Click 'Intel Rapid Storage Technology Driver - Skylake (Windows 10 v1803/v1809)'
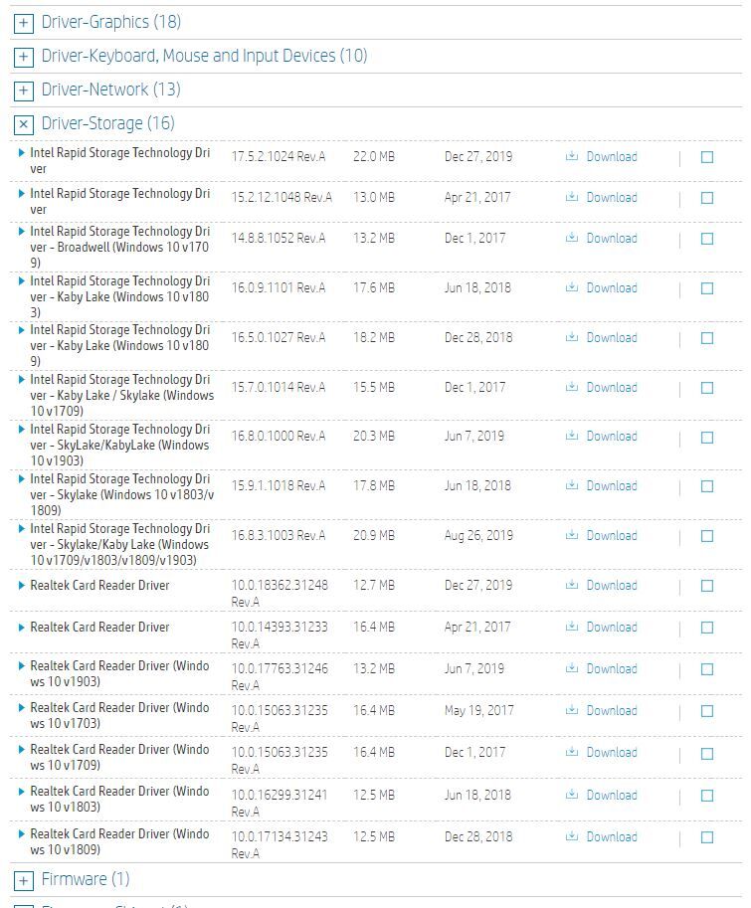The width and height of the screenshot is (751, 908). tap(122, 494)
